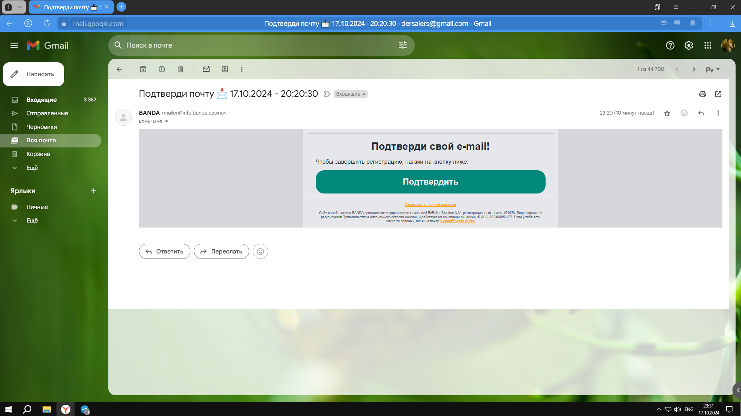Toggle importance marker beside subject
Viewport: 741px width, 416px height.
click(x=327, y=94)
